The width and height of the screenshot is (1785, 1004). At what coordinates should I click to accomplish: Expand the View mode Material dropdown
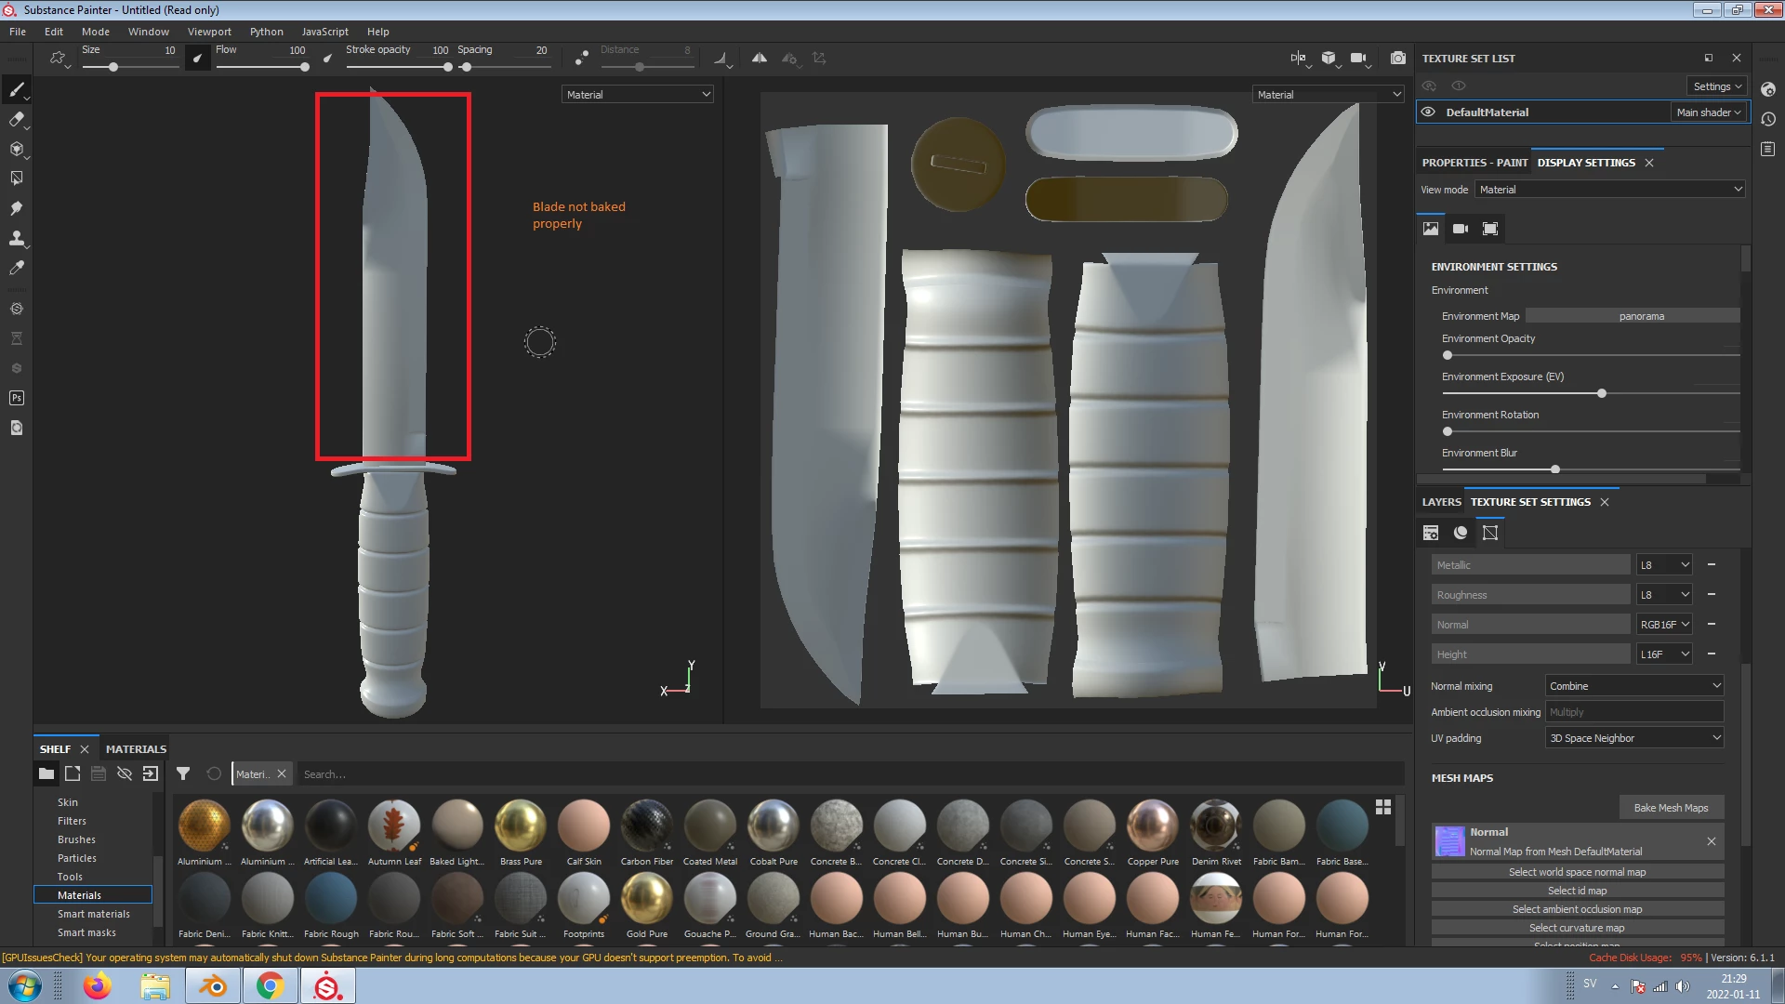pos(1609,190)
